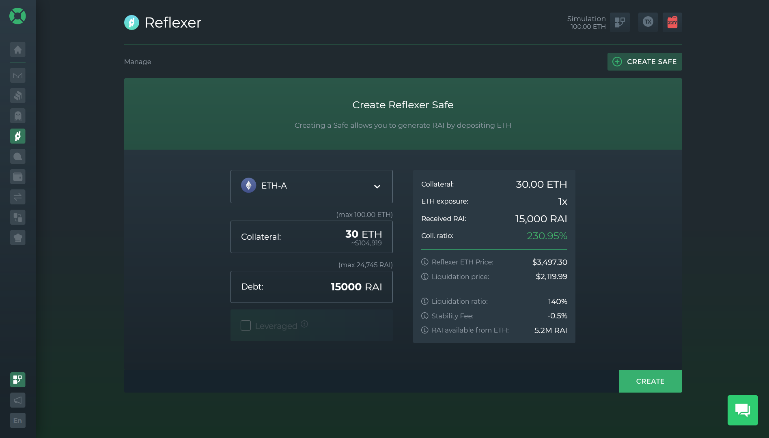The width and height of the screenshot is (769, 438).
Task: Click the ~$104,919 collateral USD value
Action: click(x=366, y=243)
